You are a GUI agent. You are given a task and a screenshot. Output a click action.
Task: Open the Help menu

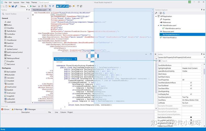pos(28,2)
